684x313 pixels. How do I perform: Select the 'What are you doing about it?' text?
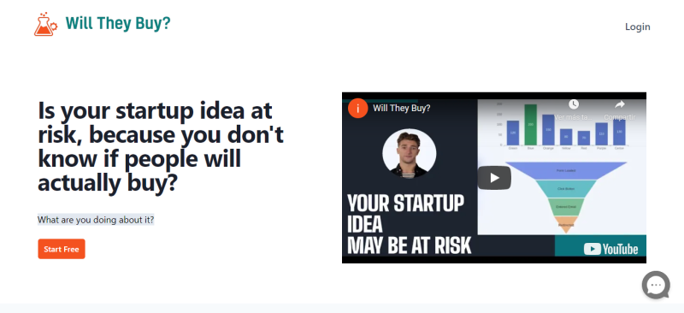click(x=96, y=220)
